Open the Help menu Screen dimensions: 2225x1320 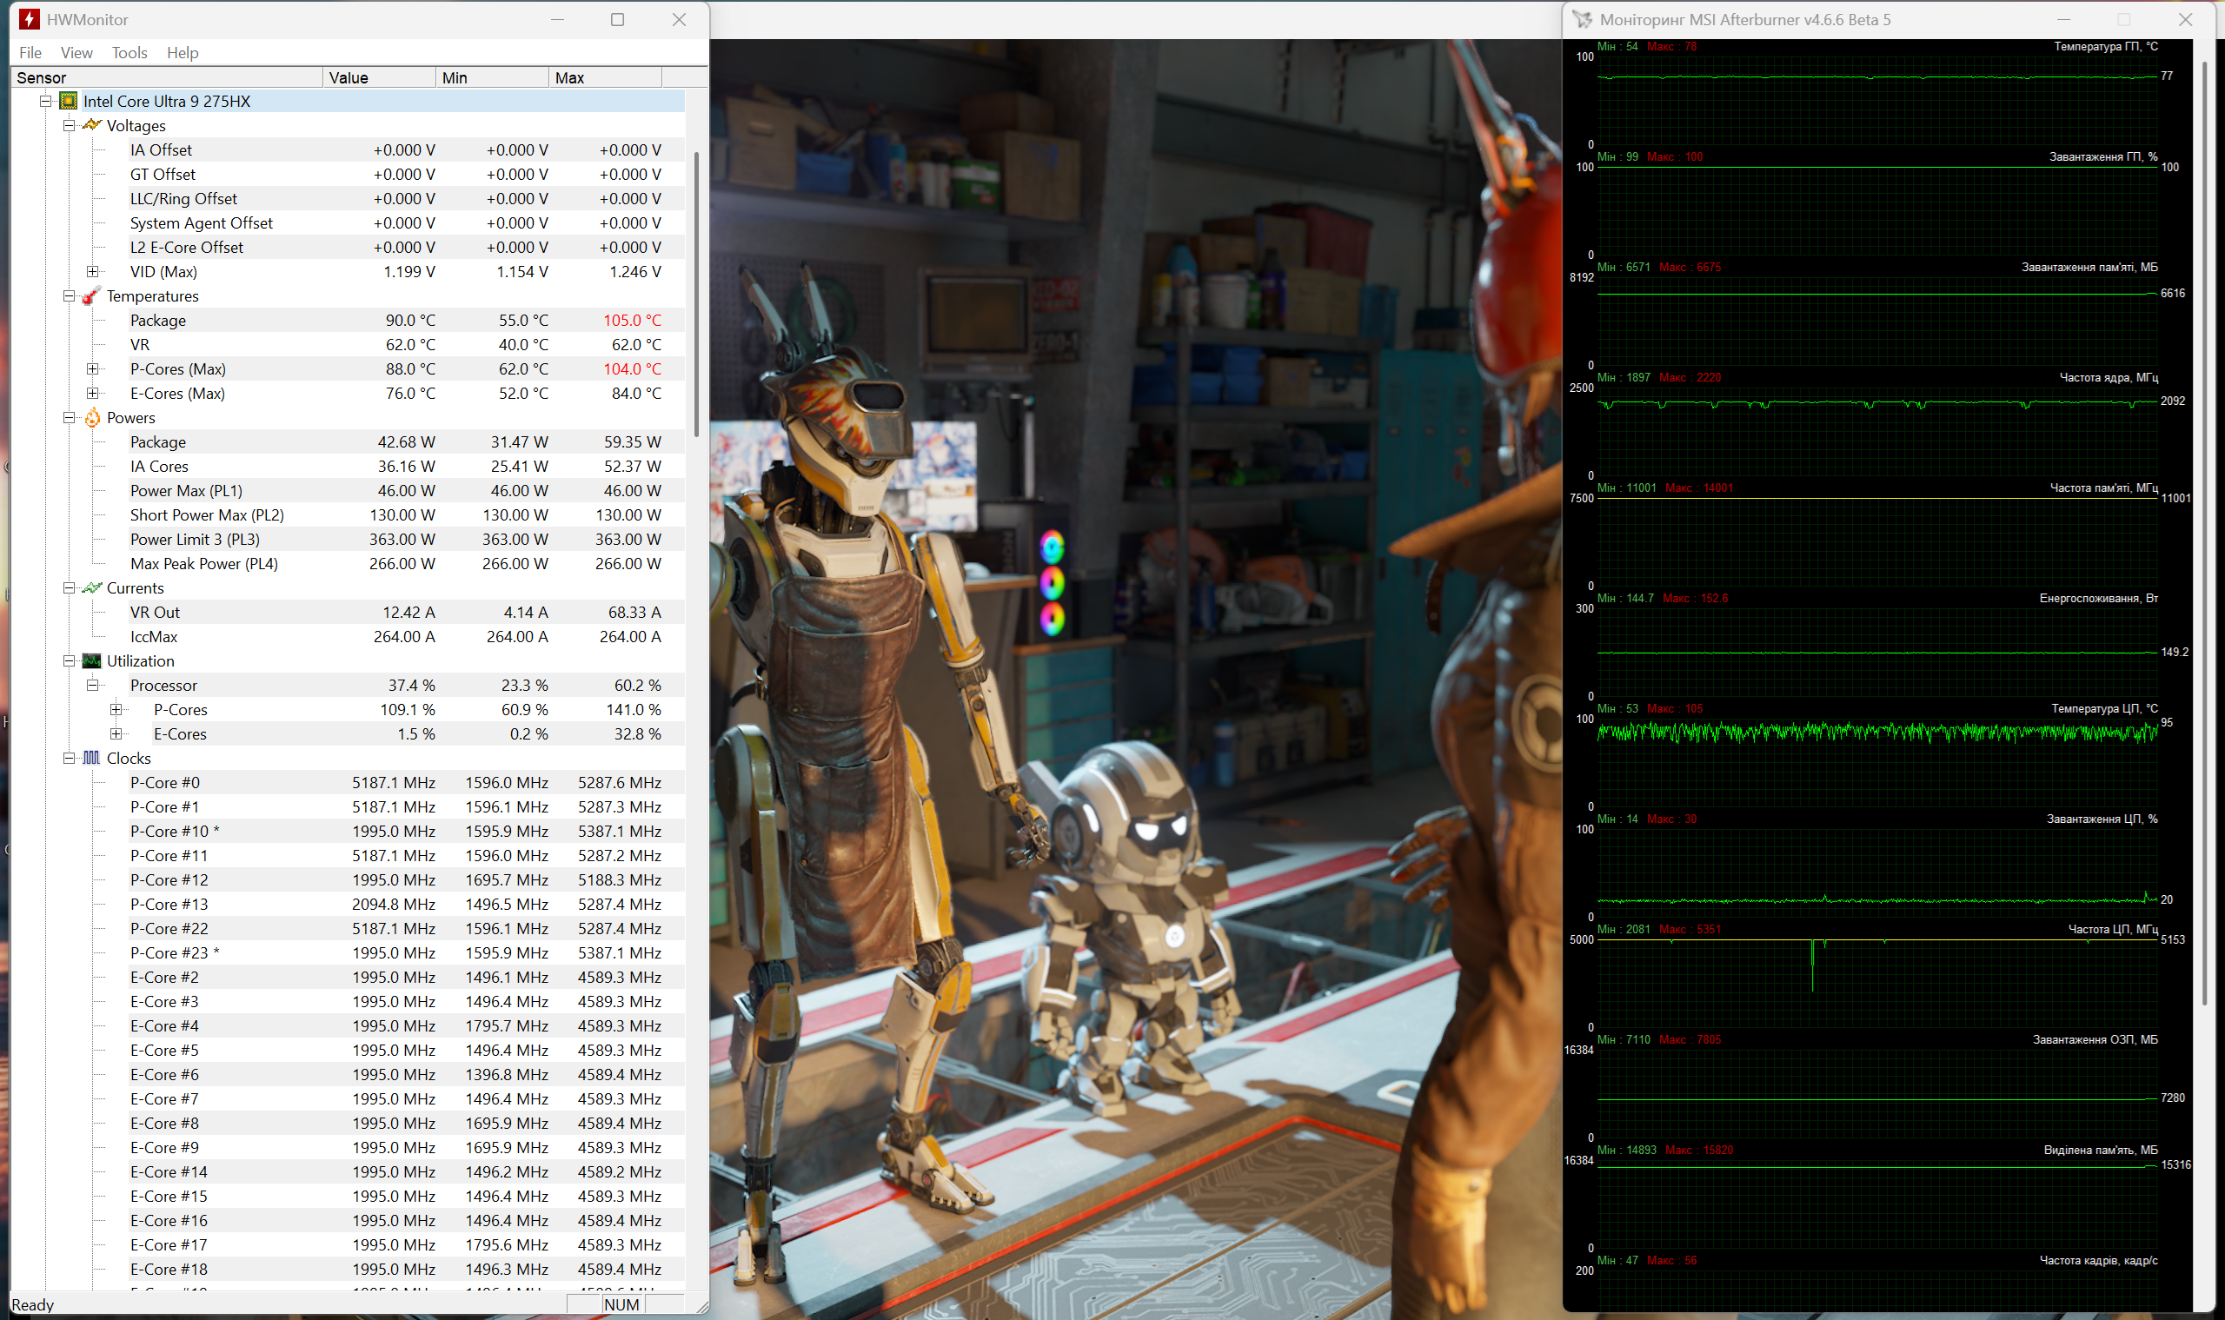pos(183,52)
